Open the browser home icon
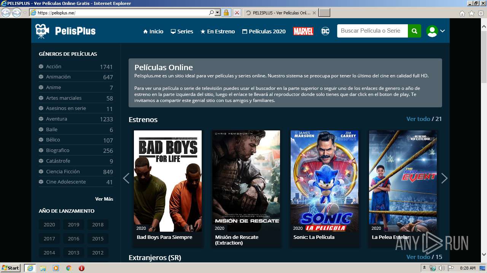This screenshot has height=273, width=487. click(x=462, y=13)
